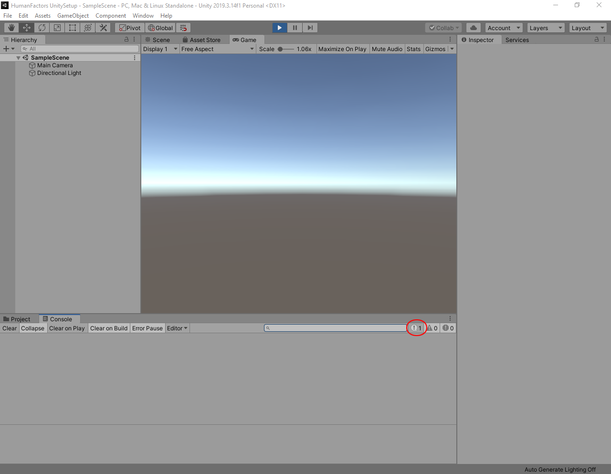Click the Hierarchy search field
The width and height of the screenshot is (611, 474).
pos(80,49)
